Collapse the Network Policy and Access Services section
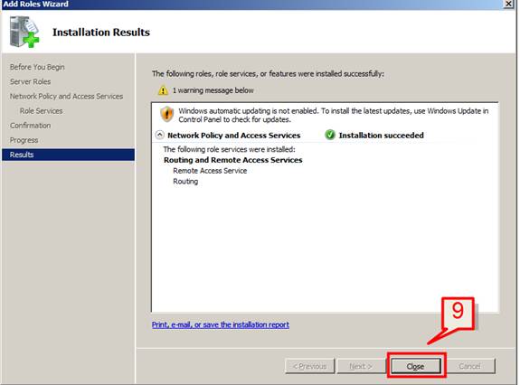 [x=160, y=135]
